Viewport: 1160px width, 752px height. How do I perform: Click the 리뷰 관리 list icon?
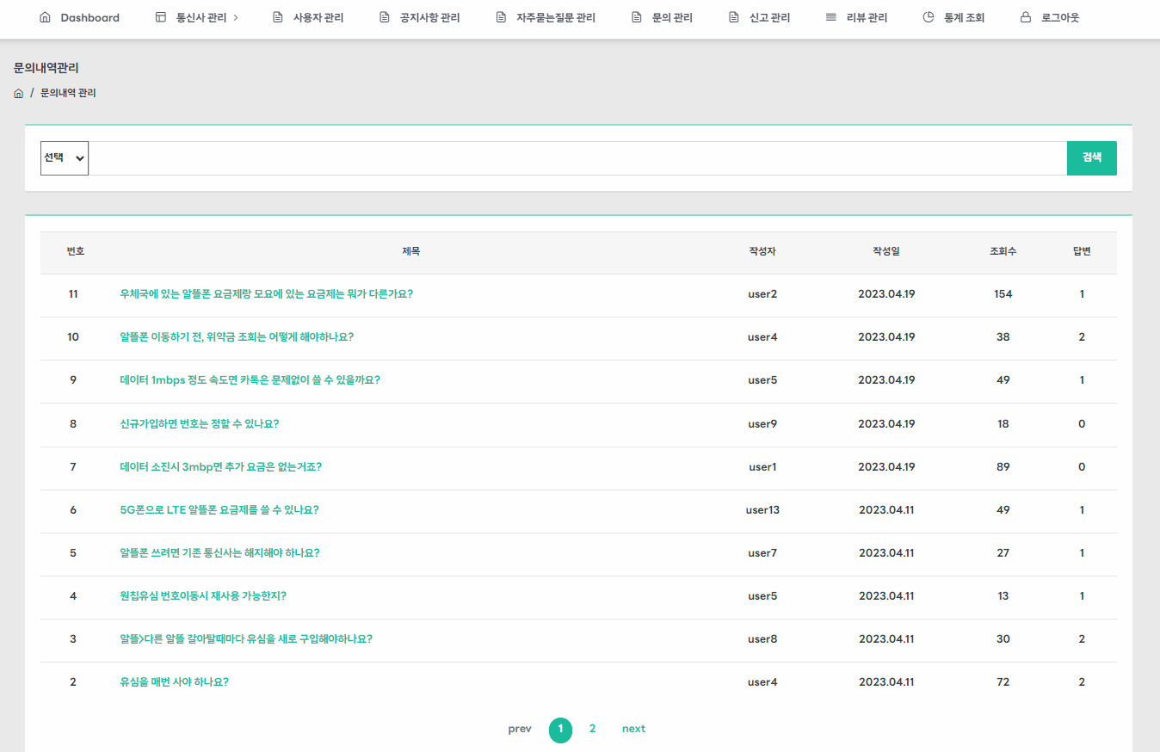(830, 16)
